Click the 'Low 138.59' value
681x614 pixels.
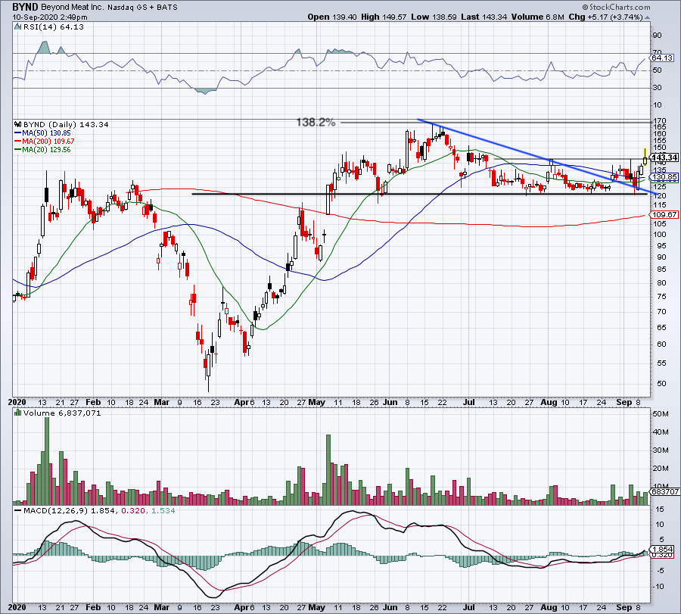[x=434, y=17]
